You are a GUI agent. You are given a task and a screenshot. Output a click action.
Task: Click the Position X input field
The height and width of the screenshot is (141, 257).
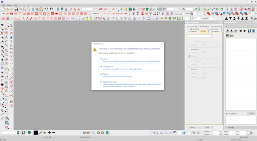[x=216, y=132]
